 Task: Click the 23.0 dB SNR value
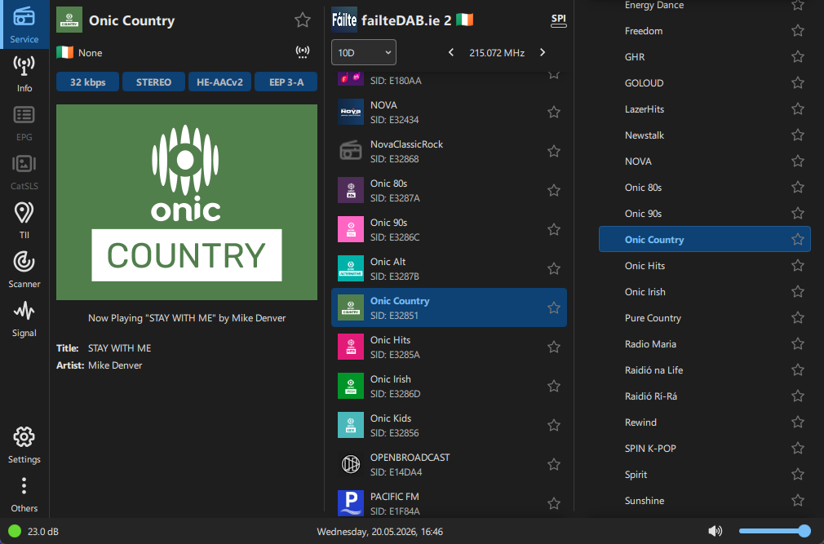[43, 532]
